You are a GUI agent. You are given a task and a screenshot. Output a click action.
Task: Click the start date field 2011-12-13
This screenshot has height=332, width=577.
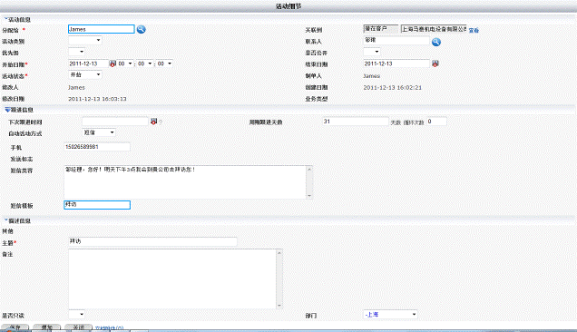point(88,63)
